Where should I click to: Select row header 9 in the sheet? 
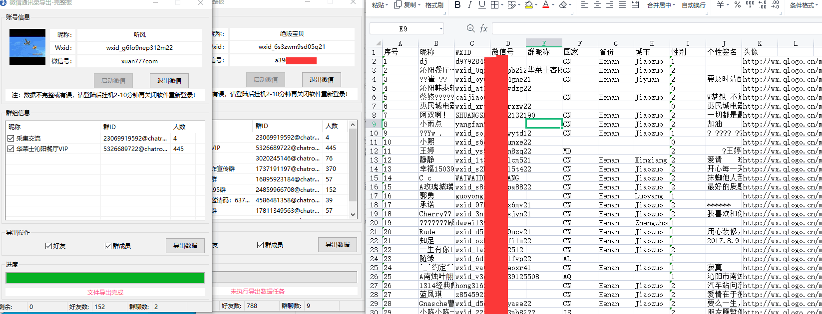point(375,124)
